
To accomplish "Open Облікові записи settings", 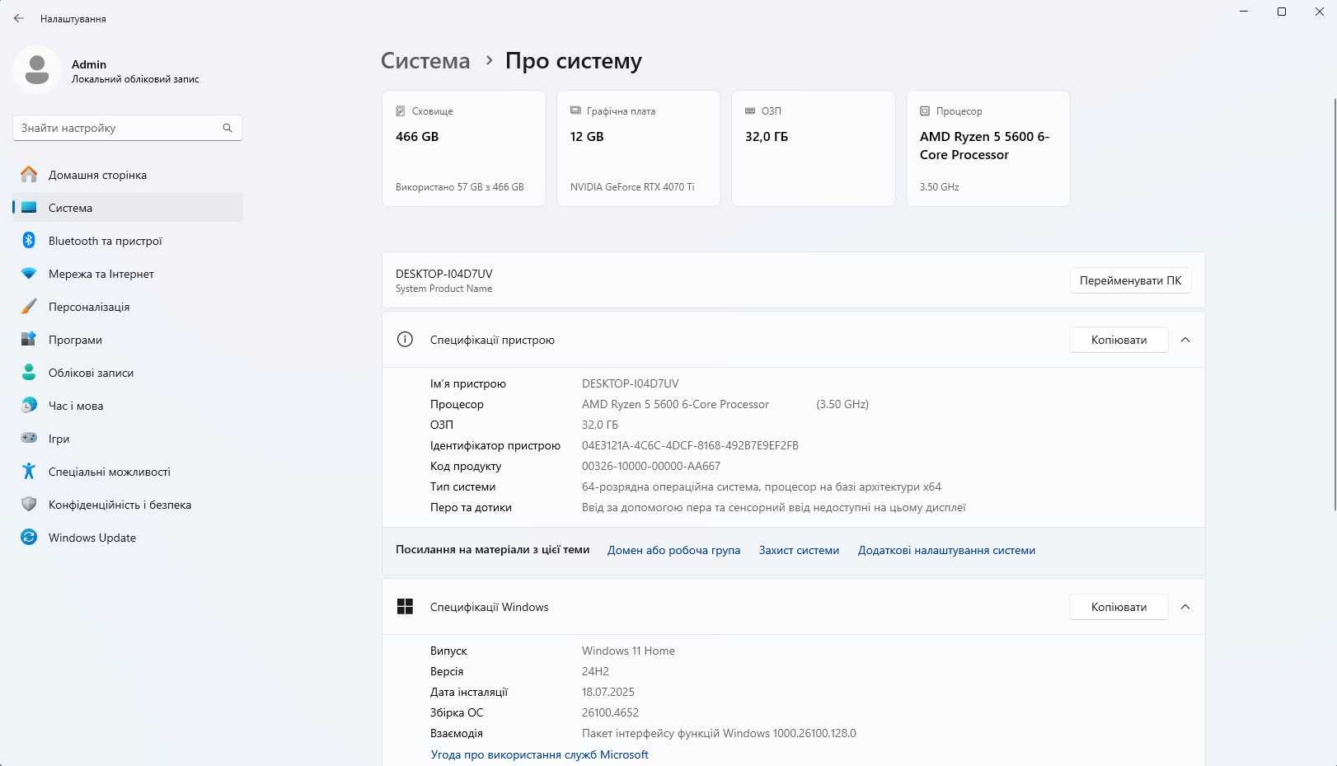I will pos(128,373).
